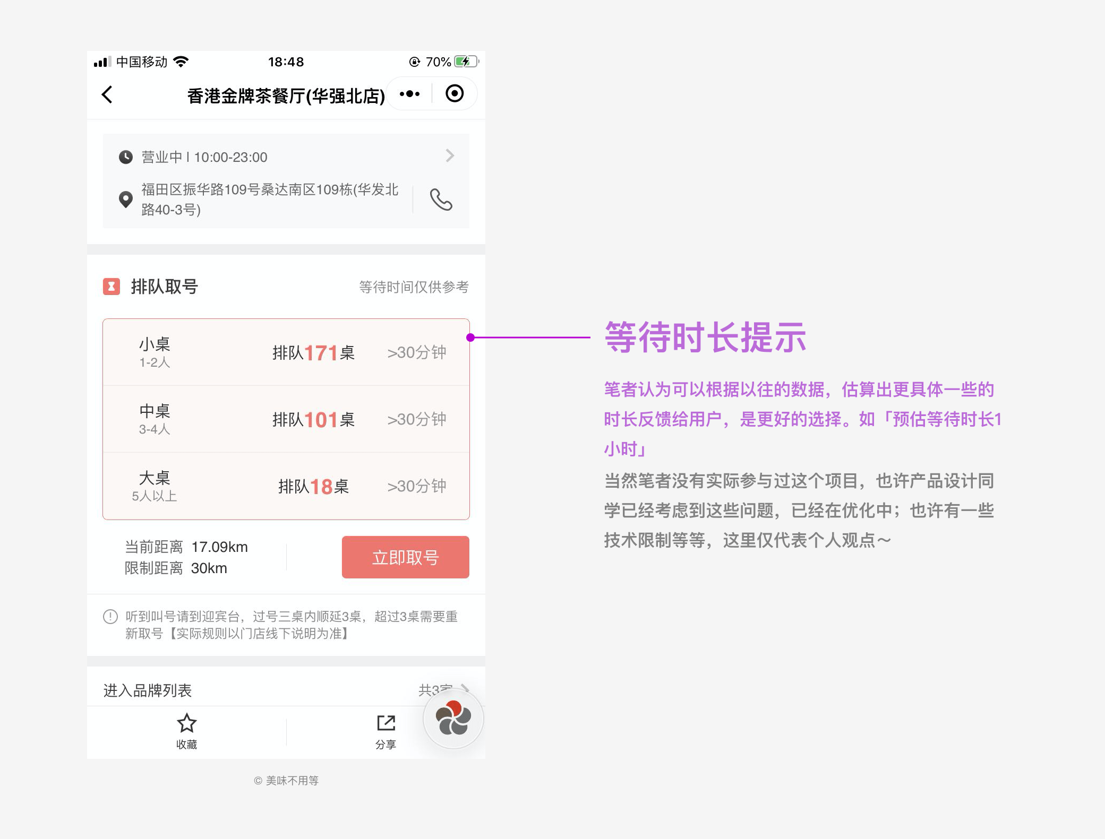Tap the 分享 share icon
This screenshot has width=1105, height=839.
(x=386, y=724)
